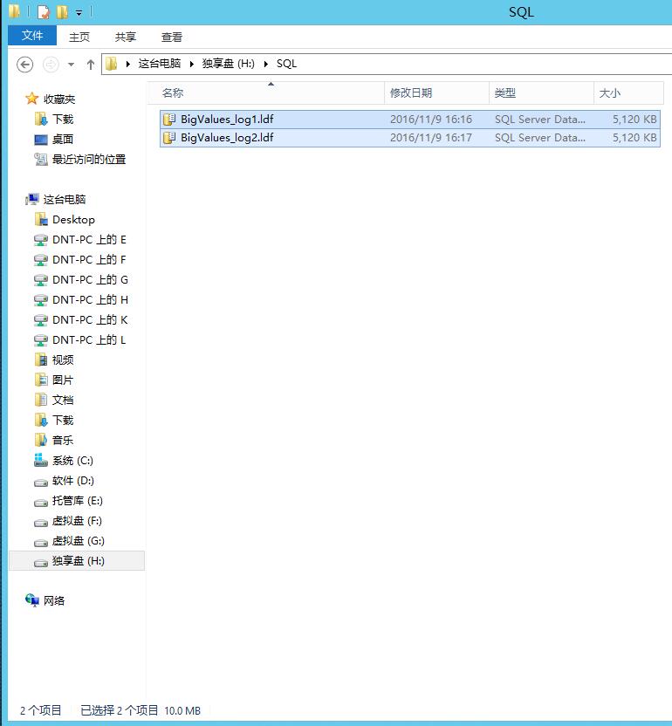Click the 2016/11/9 16:16 date cell
Screen dimensions: 672x726
(x=431, y=120)
